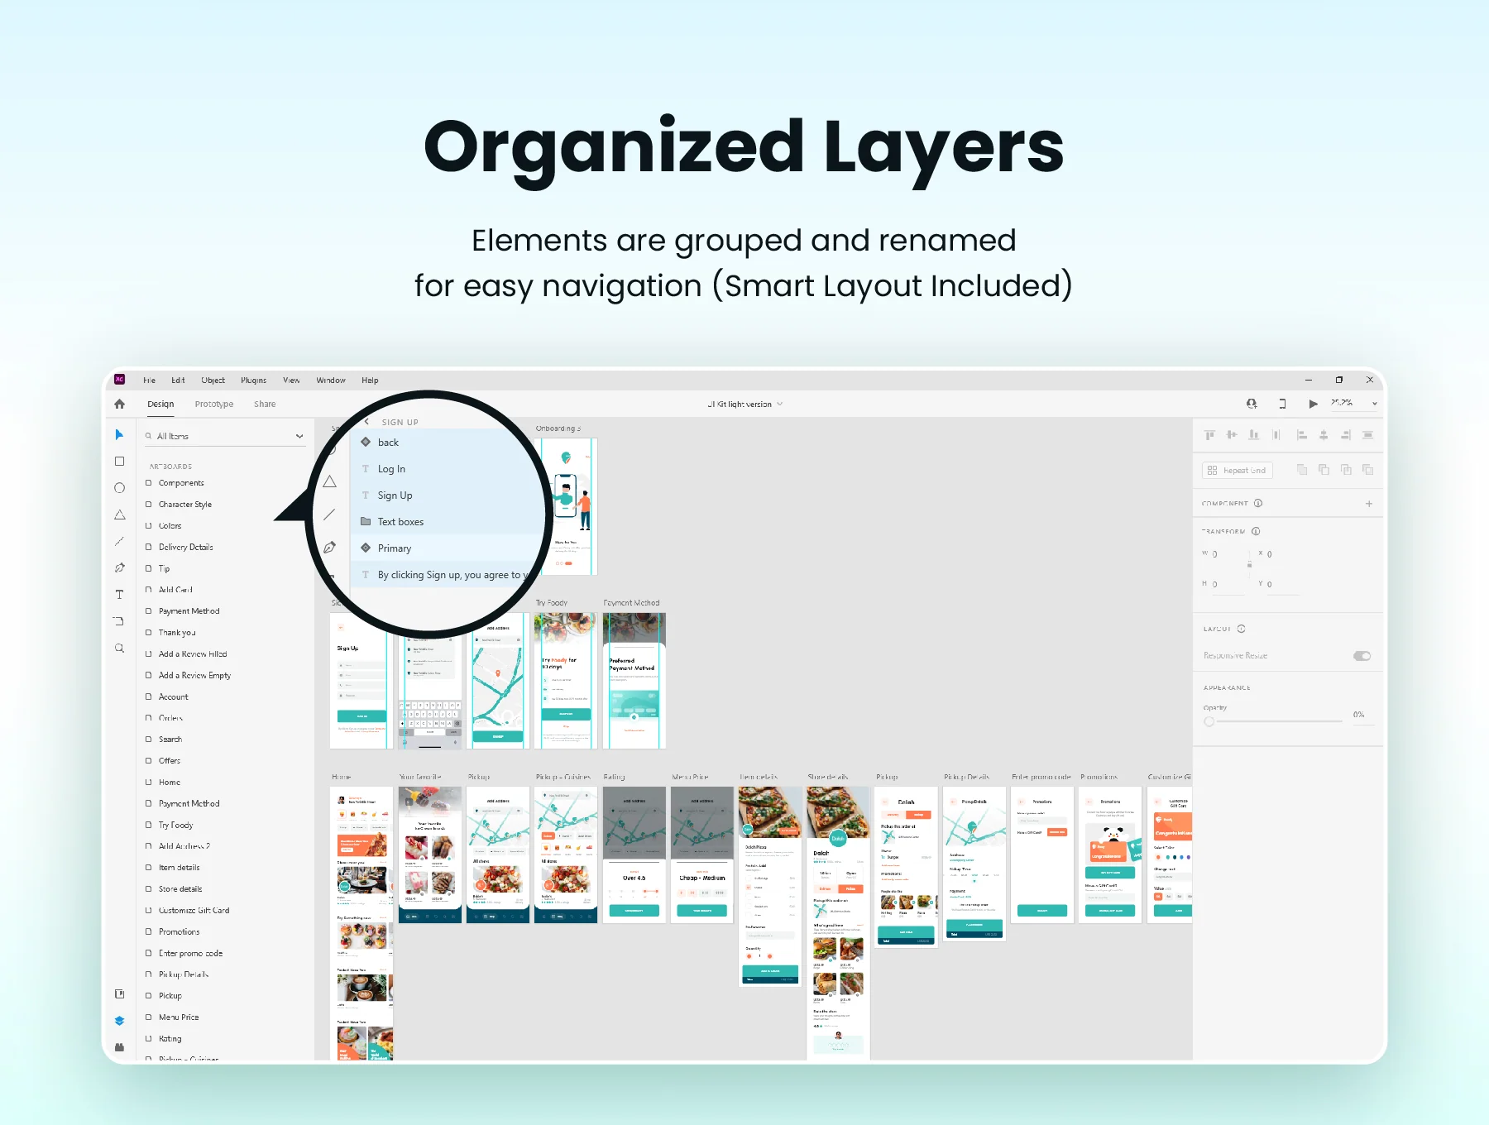Select the Artboard tool

[x=119, y=621]
